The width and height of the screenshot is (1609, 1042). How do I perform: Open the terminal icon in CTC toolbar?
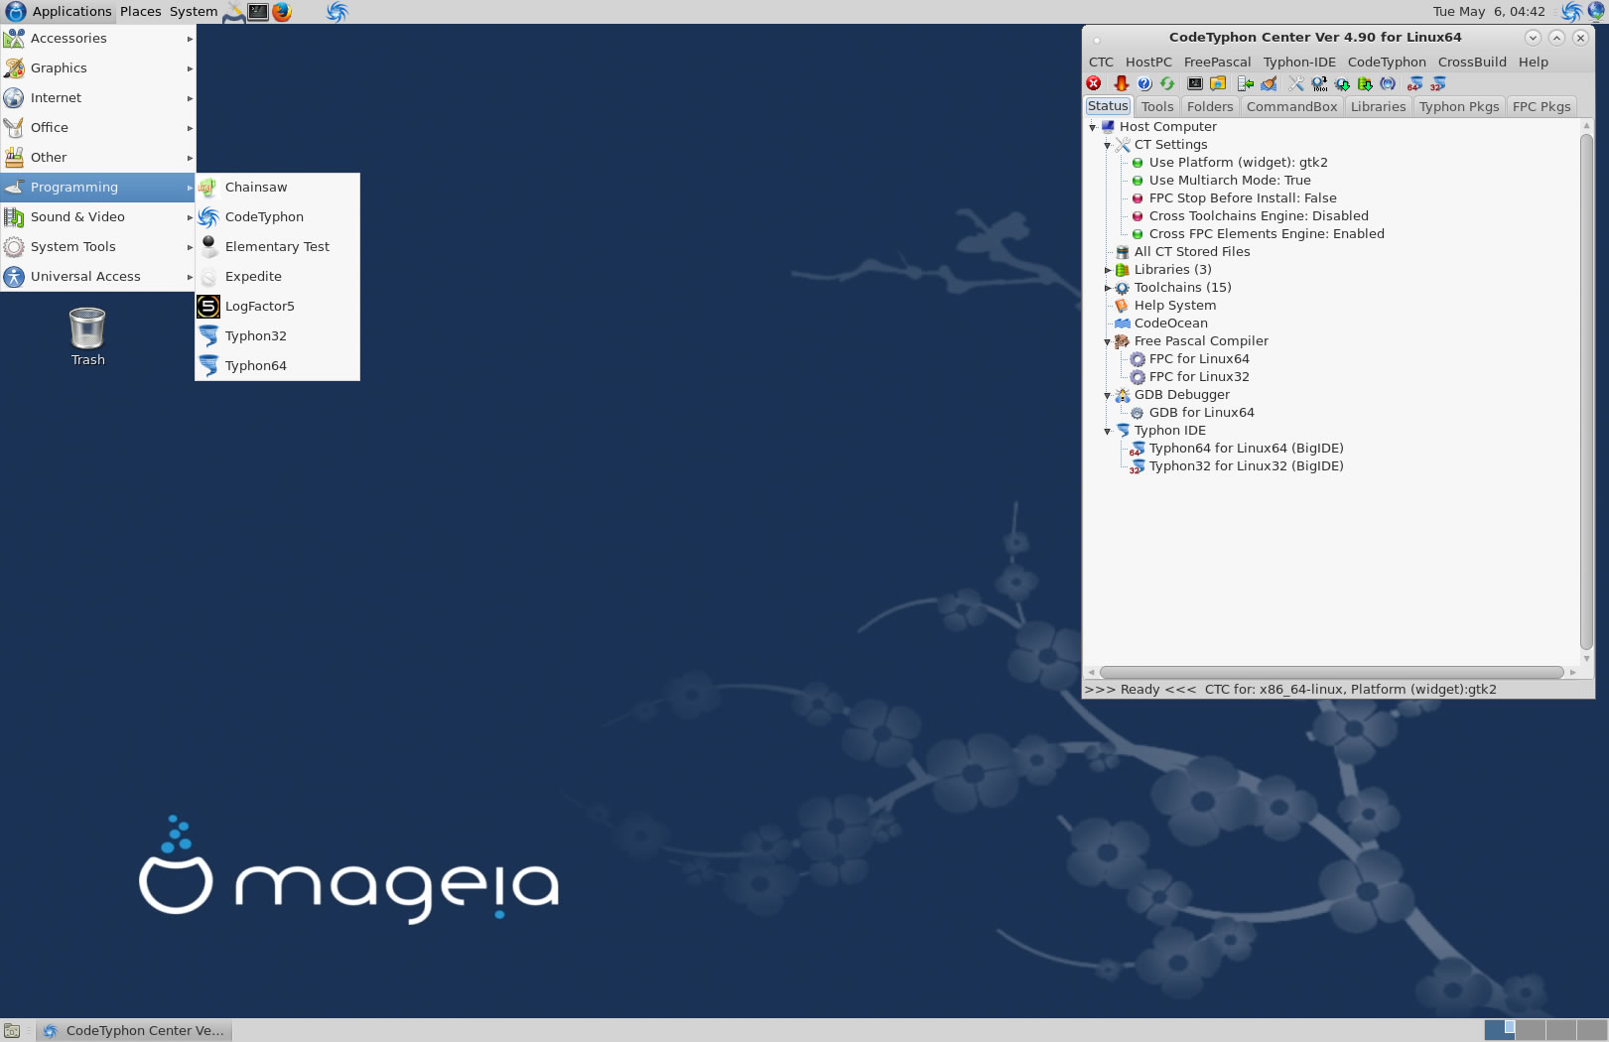tap(1195, 83)
